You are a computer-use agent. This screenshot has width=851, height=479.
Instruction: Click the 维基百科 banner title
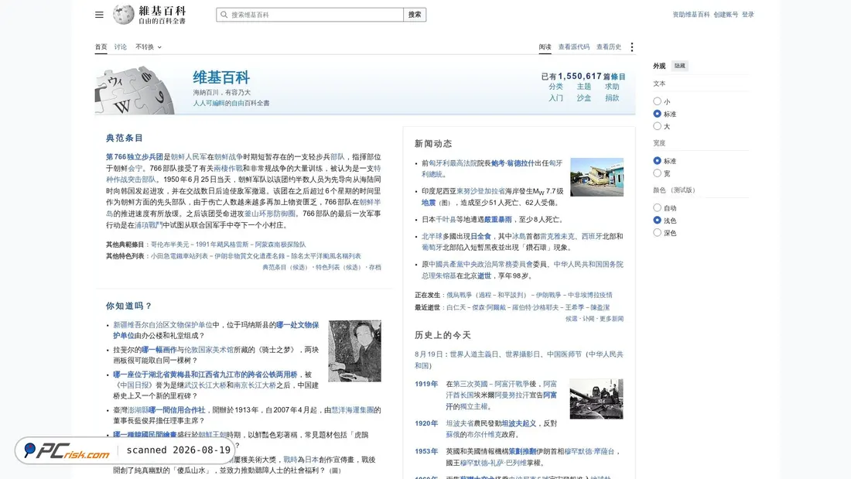(x=221, y=77)
